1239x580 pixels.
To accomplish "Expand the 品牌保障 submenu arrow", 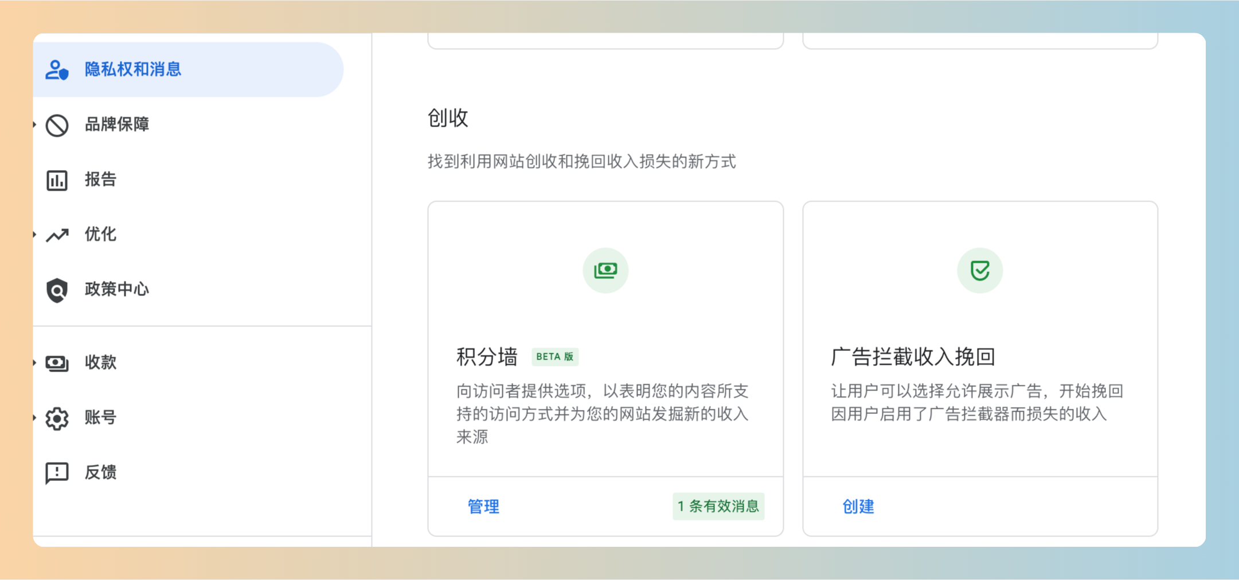I will pos(35,125).
